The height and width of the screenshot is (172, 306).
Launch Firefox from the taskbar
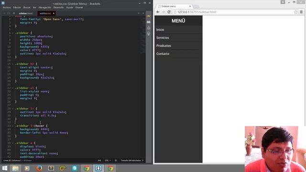click(x=39, y=168)
